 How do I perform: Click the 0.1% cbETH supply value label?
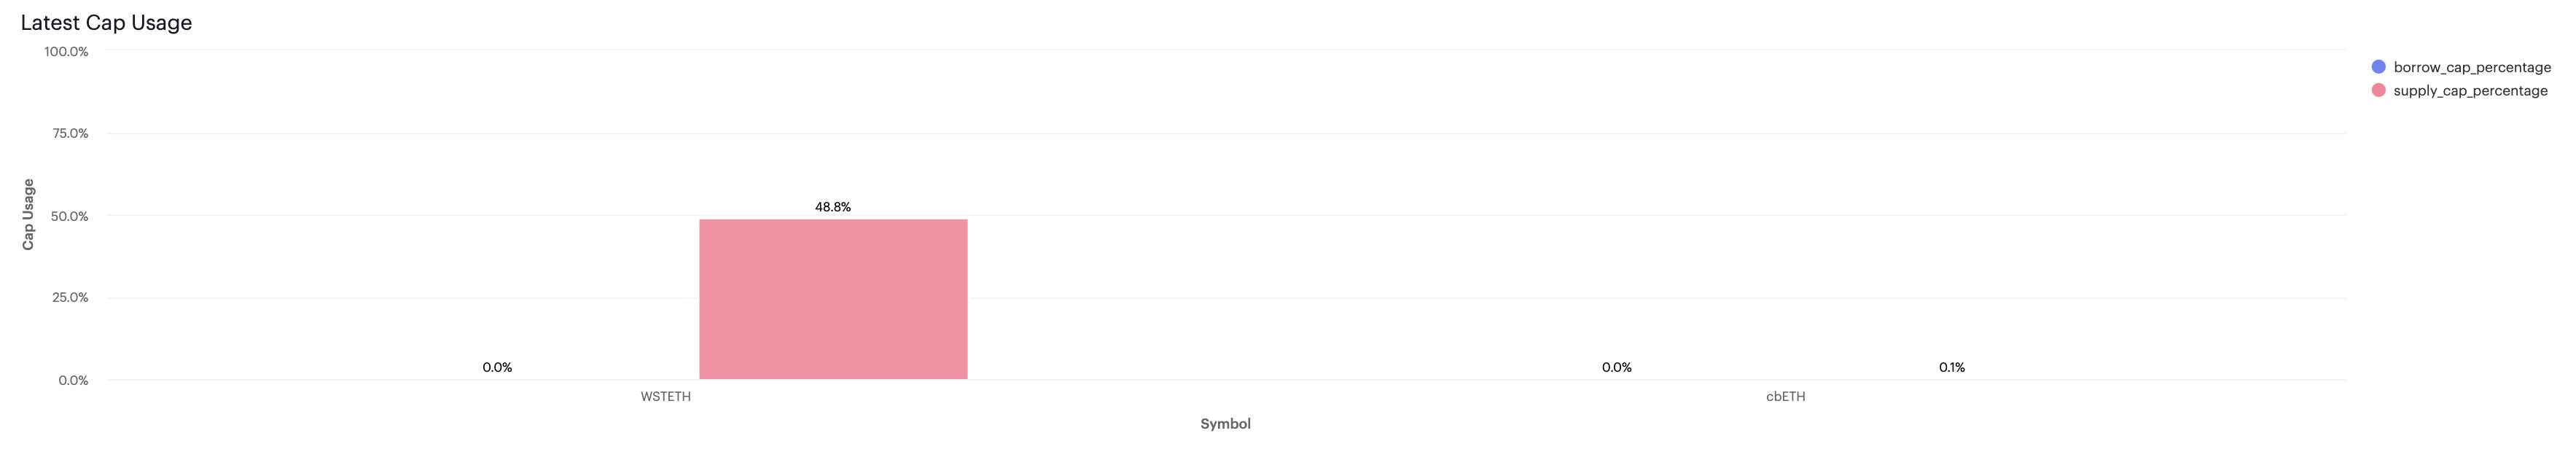pos(1952,367)
